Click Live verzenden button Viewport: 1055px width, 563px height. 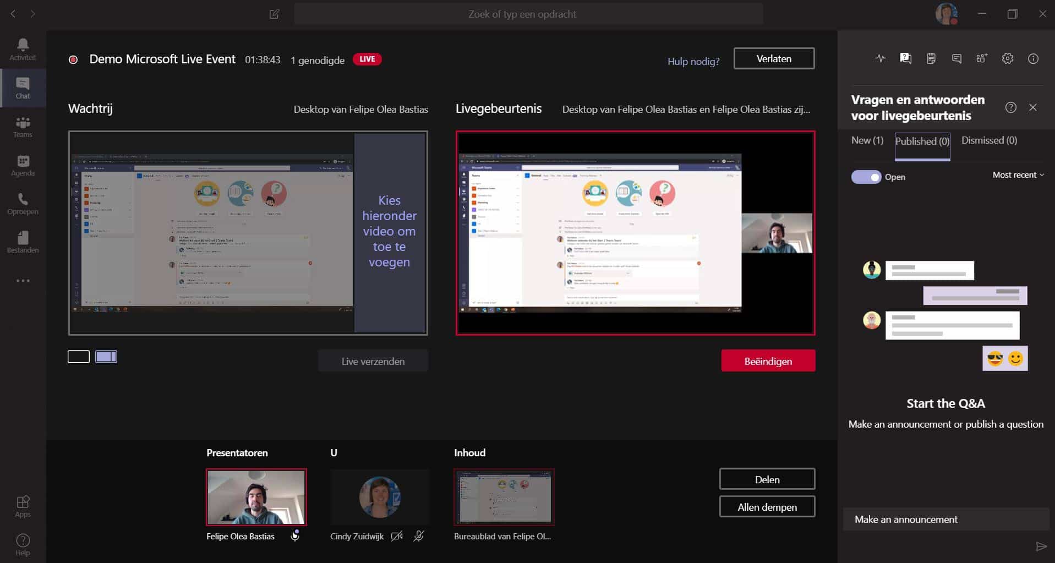(x=373, y=361)
